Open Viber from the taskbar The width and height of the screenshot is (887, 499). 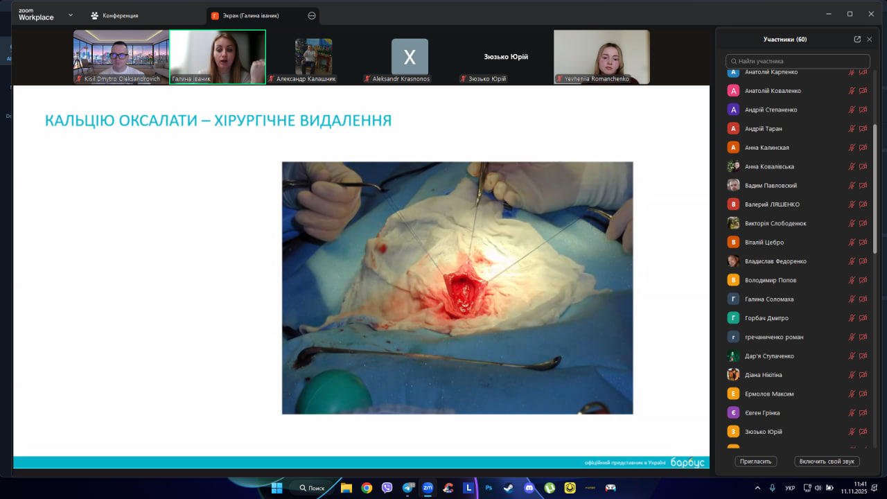[x=387, y=488]
